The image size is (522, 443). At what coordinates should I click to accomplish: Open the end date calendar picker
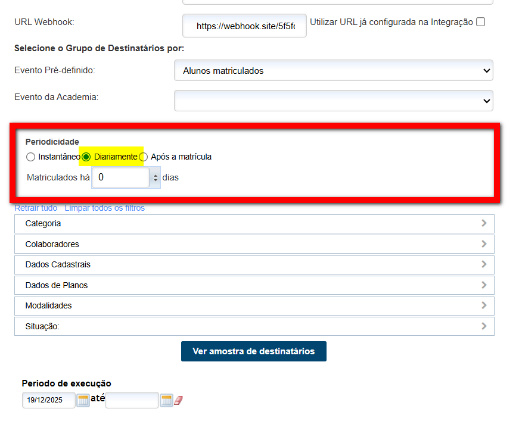tap(166, 400)
